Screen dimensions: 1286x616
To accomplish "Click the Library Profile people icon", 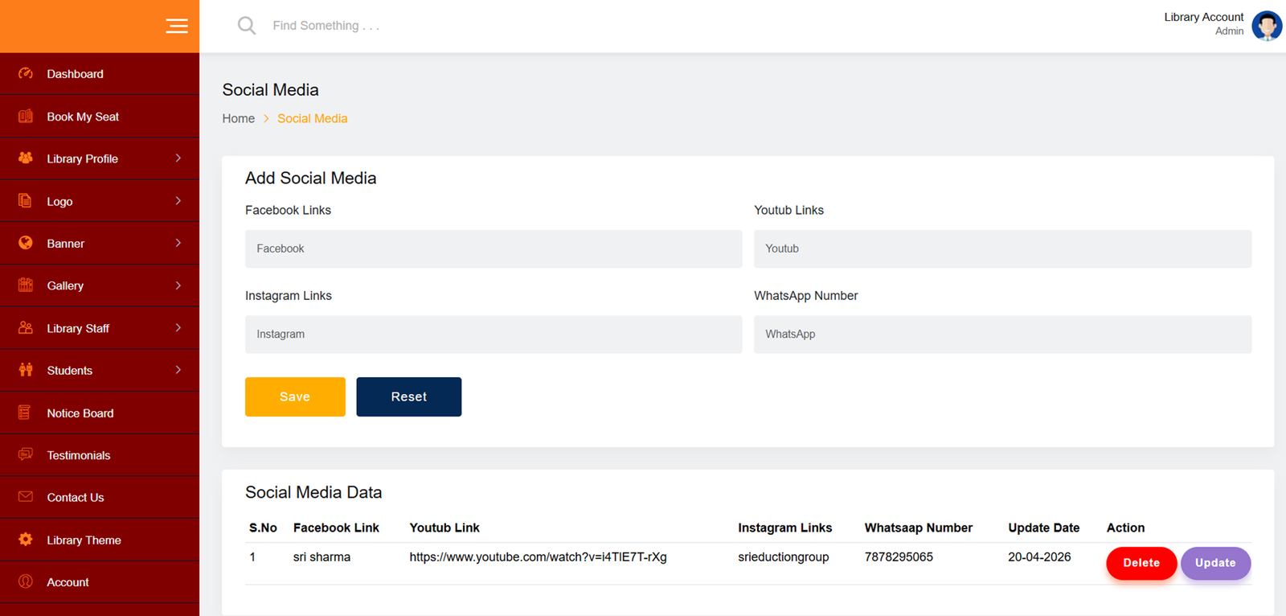I will click(x=26, y=158).
